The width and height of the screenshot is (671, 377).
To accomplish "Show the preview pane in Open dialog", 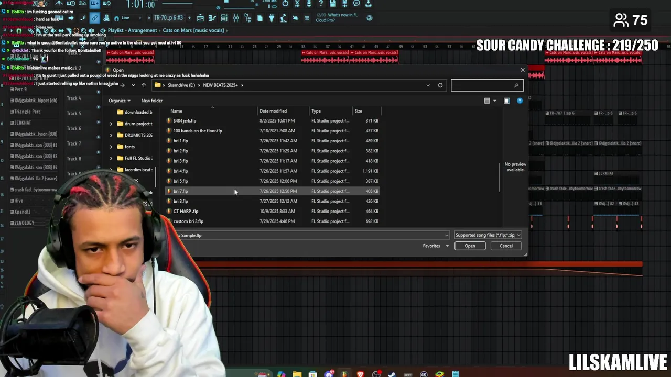I will [x=506, y=101].
